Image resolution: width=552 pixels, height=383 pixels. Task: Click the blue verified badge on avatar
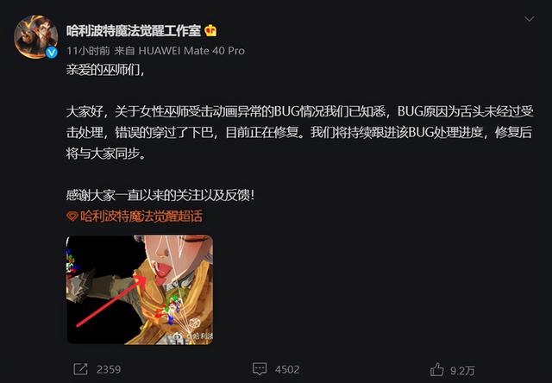(x=52, y=53)
